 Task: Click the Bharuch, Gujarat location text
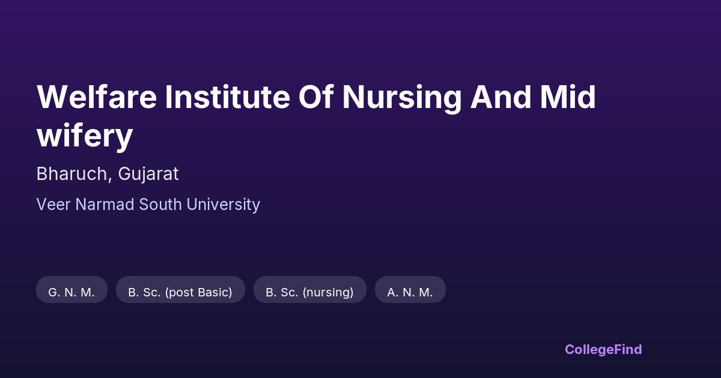click(x=108, y=174)
